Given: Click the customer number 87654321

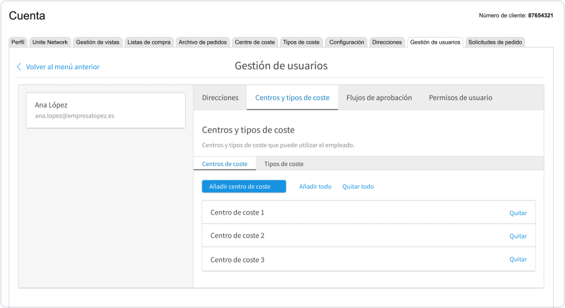Looking at the screenshot, I should [541, 15].
